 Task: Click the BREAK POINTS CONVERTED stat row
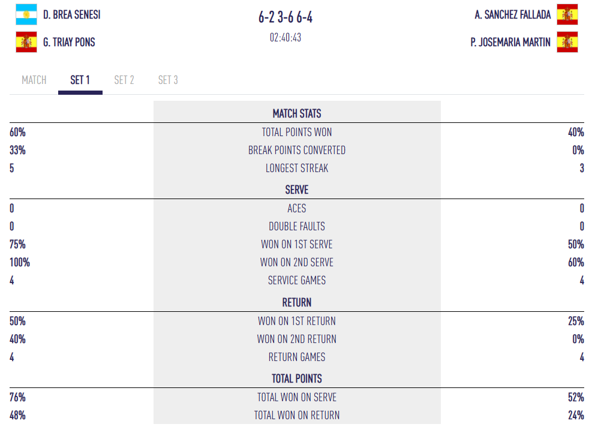297,150
